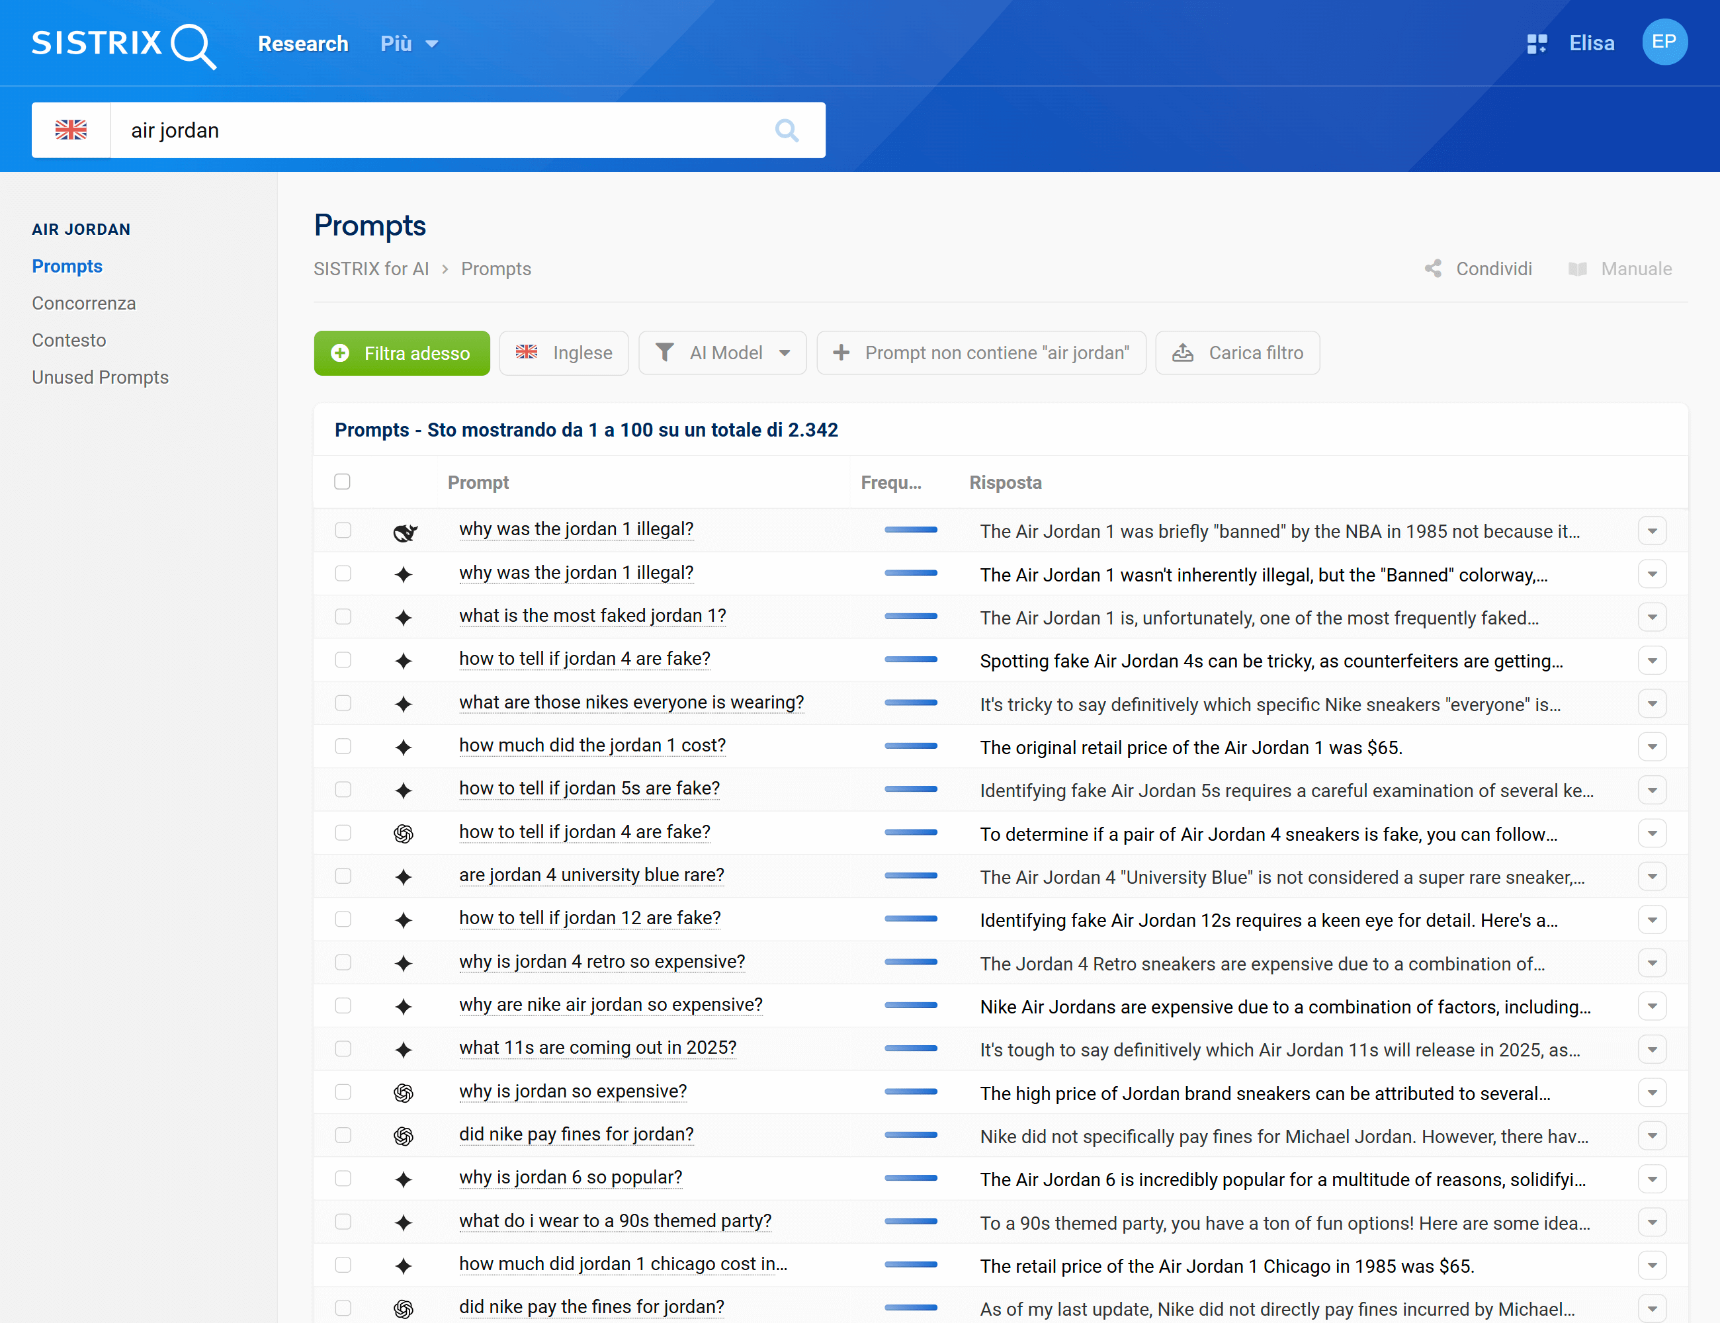Add filter Prompt non contiene "air jordan"

point(981,353)
